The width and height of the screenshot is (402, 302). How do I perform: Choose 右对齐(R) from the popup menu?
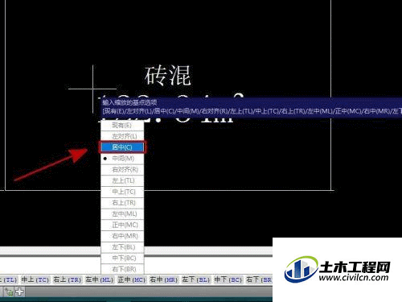pos(122,169)
